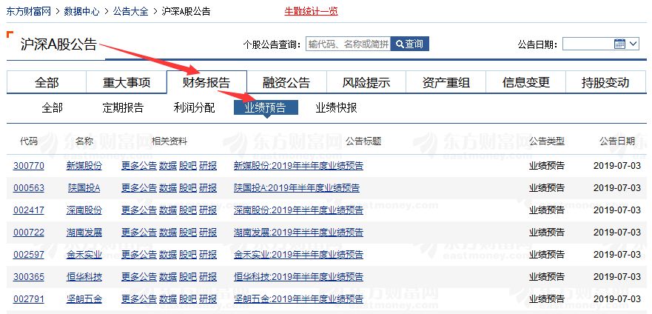Open stock name 湖南发展
Viewport: 652px width, 314px height.
(84, 232)
